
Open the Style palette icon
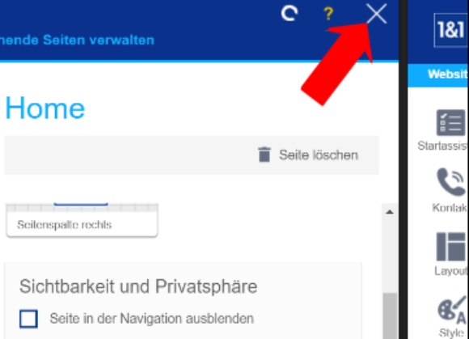[x=452, y=310]
